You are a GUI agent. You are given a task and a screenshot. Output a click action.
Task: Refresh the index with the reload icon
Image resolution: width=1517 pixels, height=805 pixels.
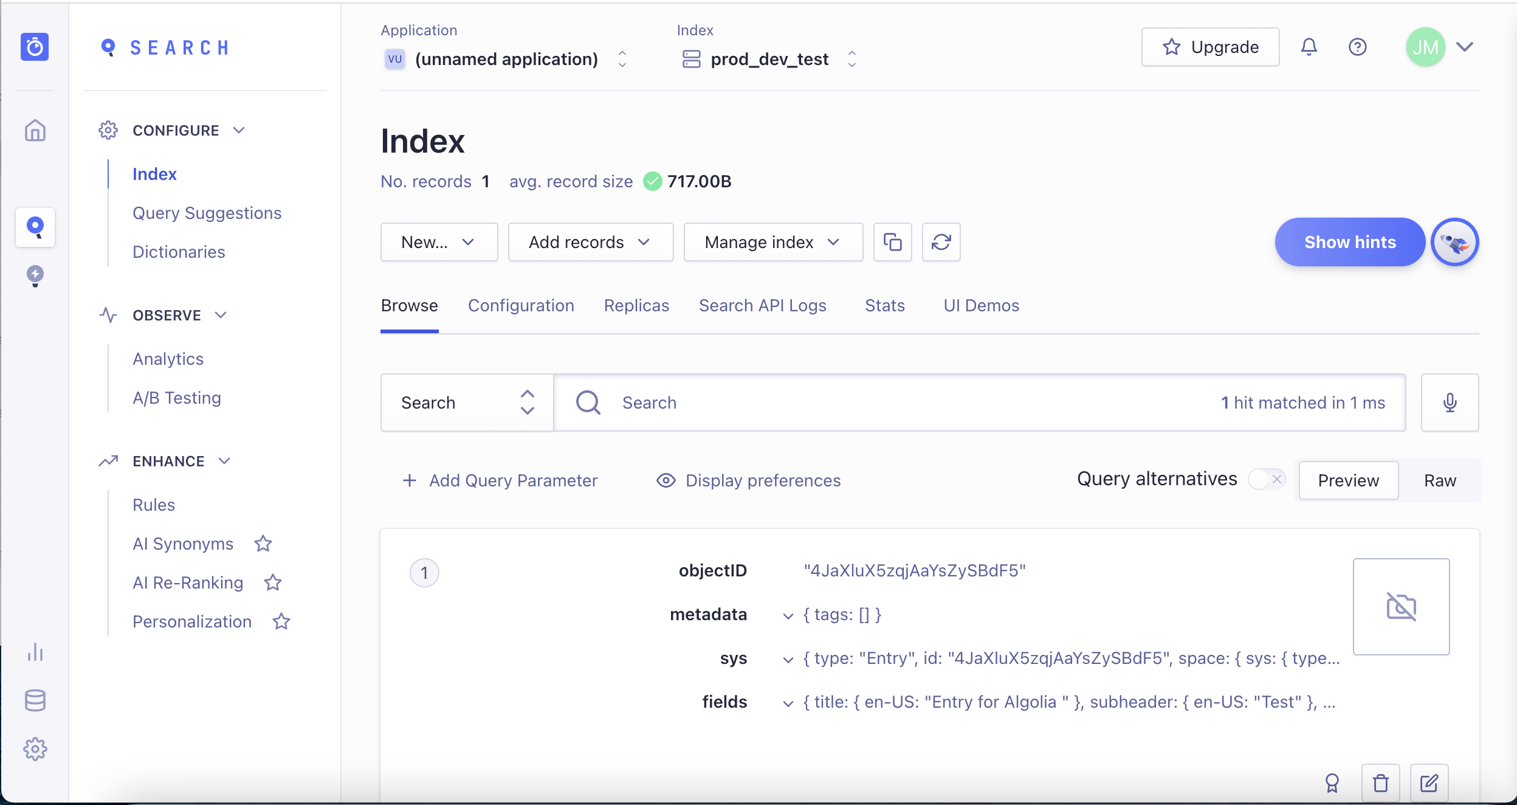(x=941, y=242)
